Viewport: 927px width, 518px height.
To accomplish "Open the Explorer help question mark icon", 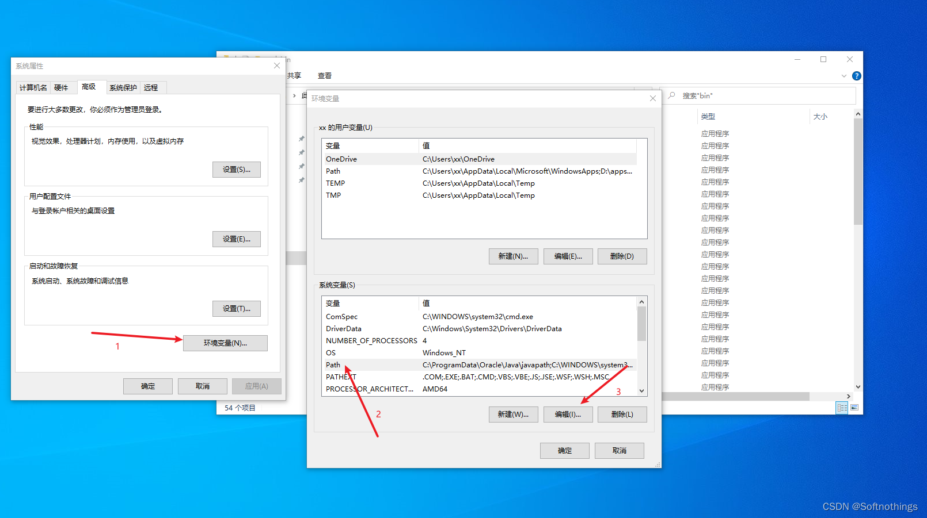I will (x=856, y=76).
